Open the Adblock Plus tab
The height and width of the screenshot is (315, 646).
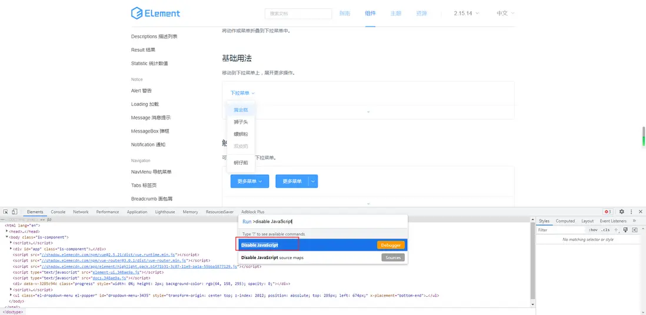pos(253,212)
